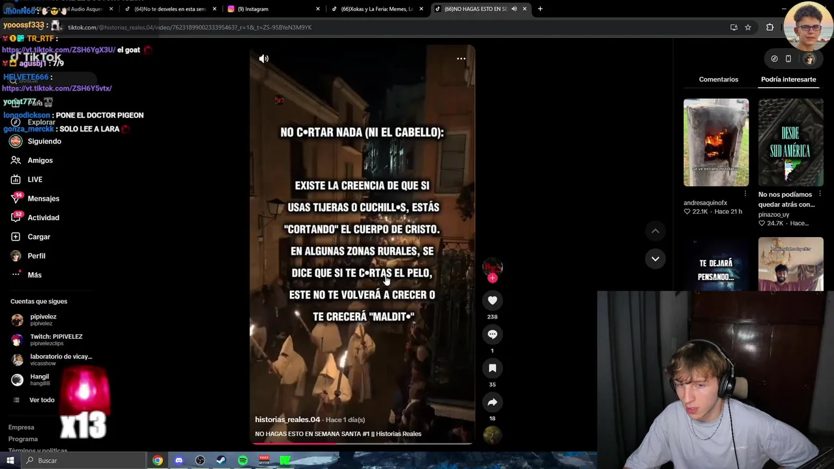
Task: Open Voicemeeter from the taskbar
Action: click(264, 461)
